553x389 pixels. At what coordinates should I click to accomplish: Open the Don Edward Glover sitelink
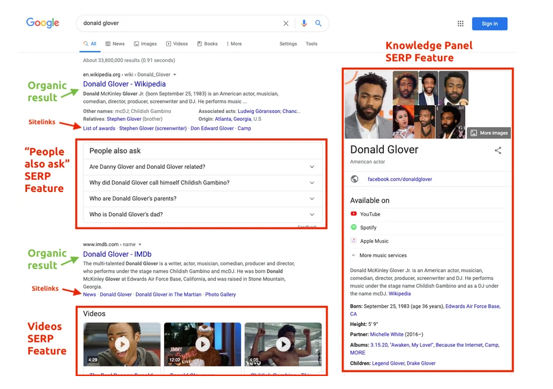click(x=212, y=128)
